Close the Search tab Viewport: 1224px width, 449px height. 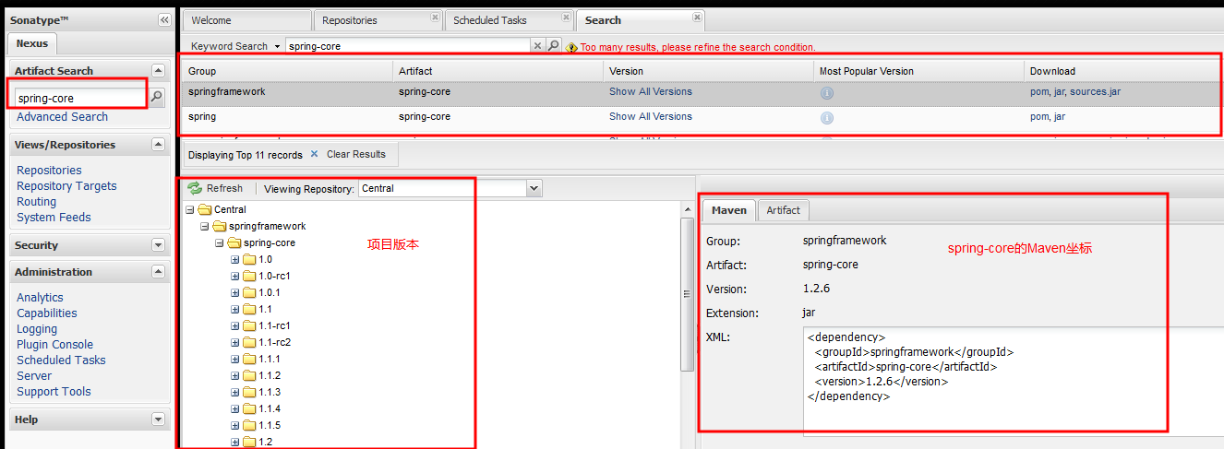pos(697,18)
